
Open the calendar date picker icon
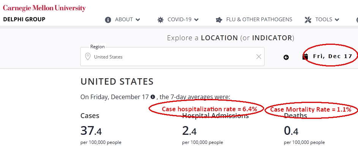coord(305,57)
